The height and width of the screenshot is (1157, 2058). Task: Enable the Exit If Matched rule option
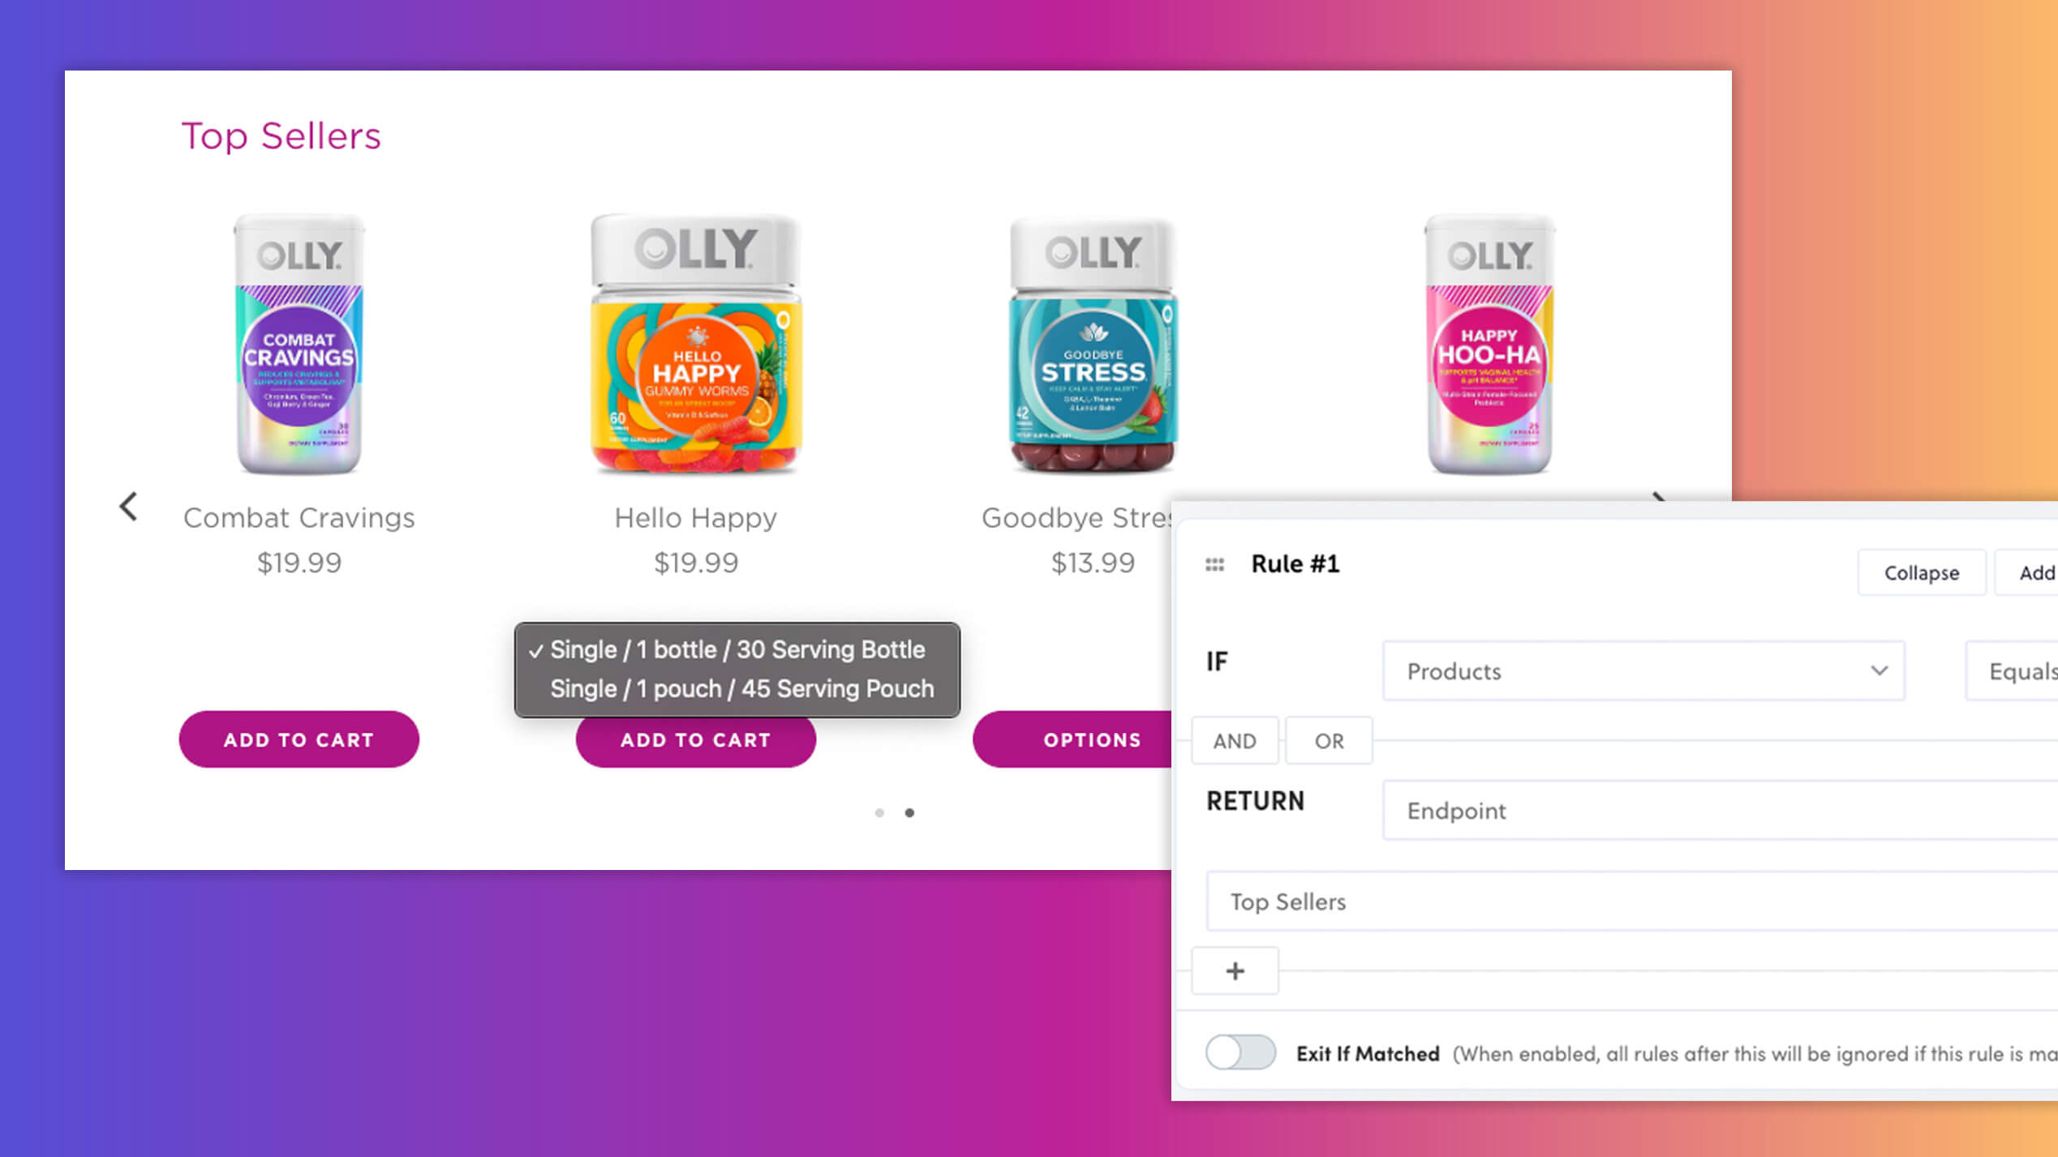(x=1241, y=1052)
